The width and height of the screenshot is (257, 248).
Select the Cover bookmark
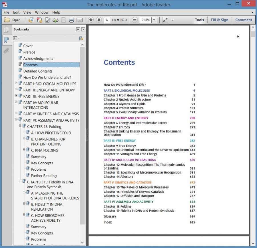28,46
